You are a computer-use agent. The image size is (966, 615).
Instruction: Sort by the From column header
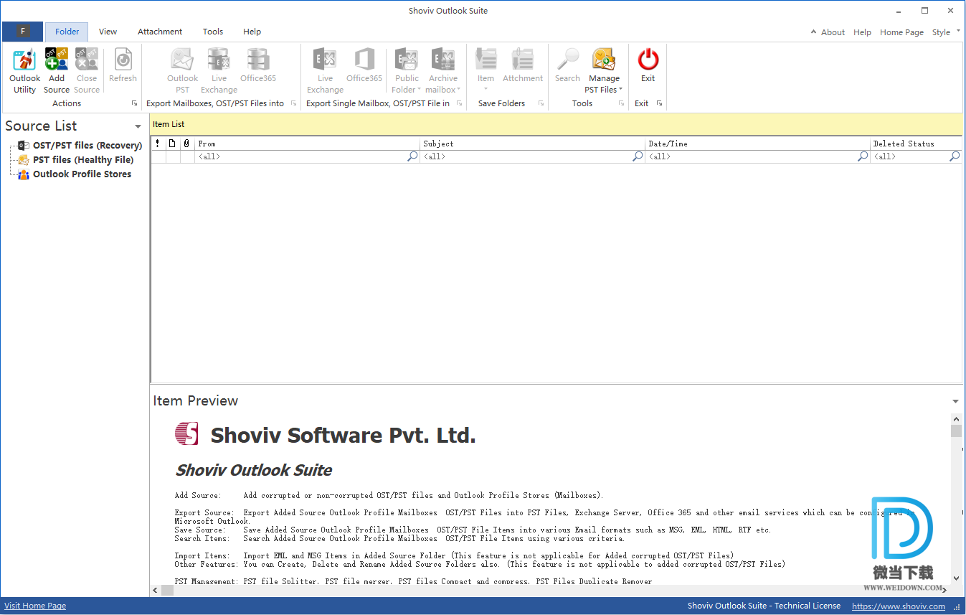coord(307,144)
